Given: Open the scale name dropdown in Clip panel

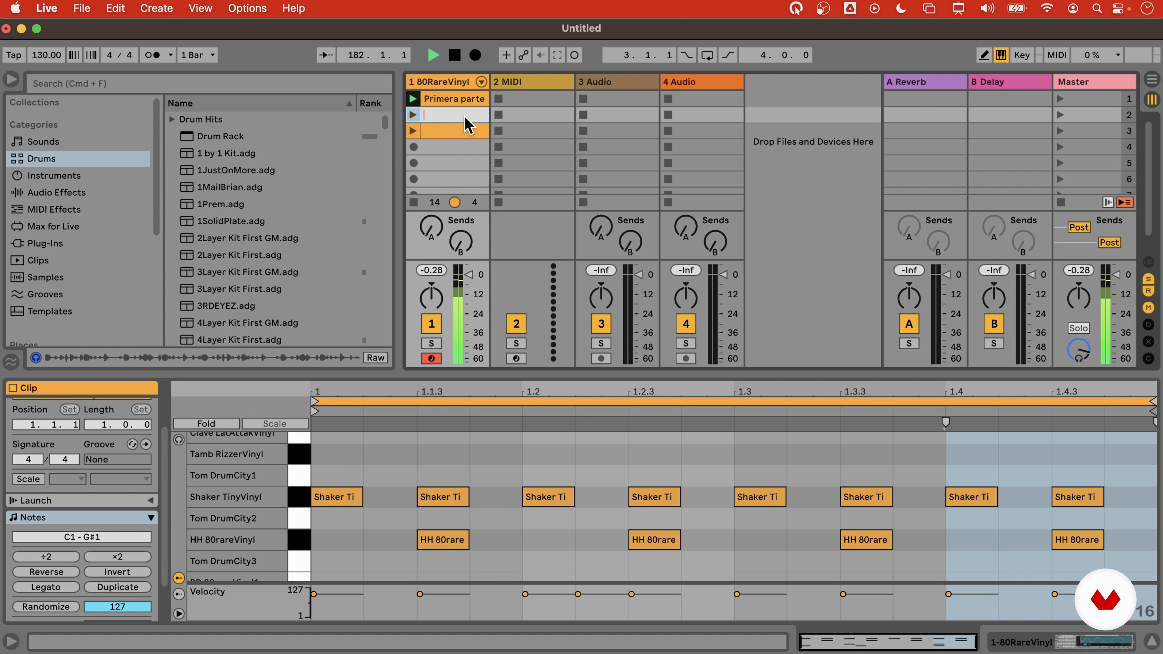Looking at the screenshot, I should (x=121, y=479).
